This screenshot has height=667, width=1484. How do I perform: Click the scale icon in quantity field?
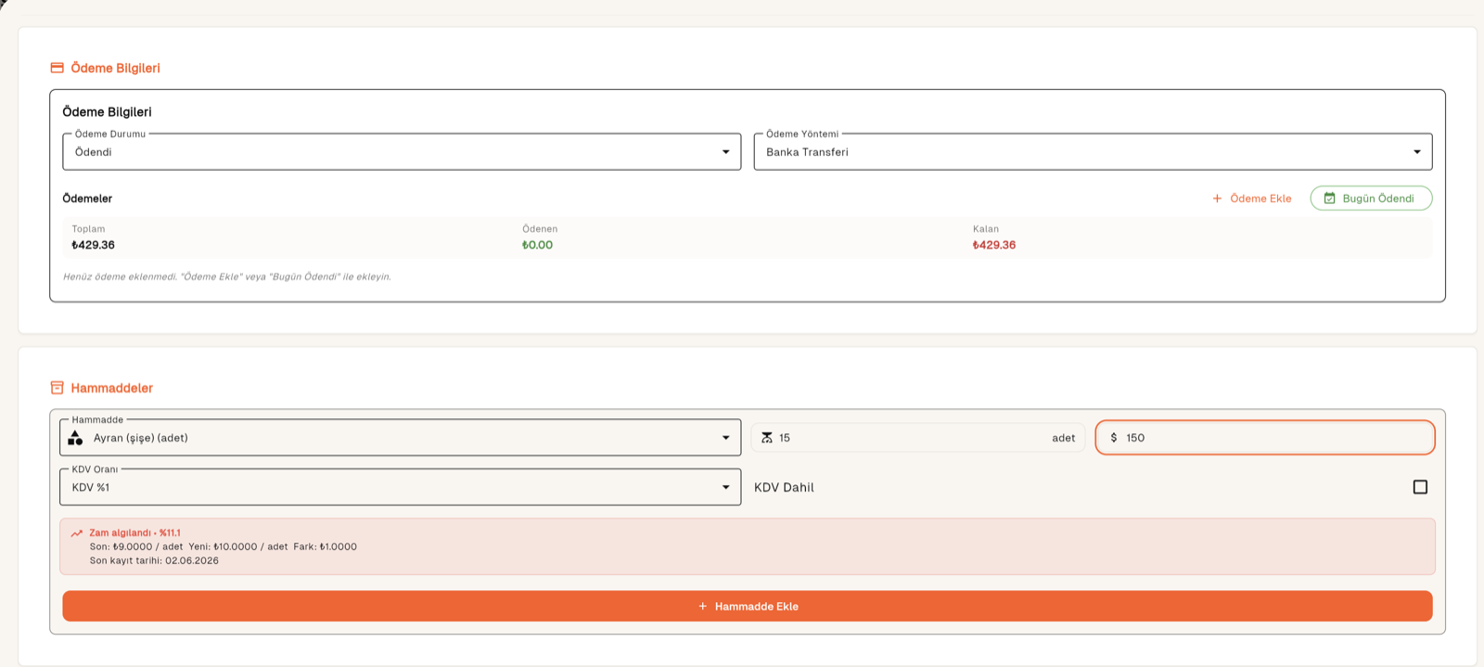pos(767,438)
